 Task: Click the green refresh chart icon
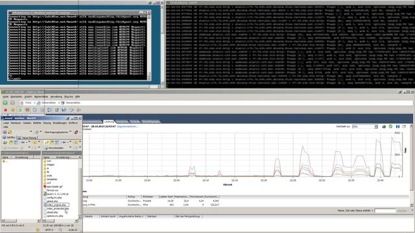[390, 127]
